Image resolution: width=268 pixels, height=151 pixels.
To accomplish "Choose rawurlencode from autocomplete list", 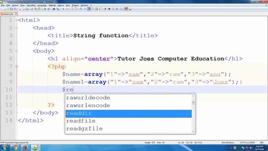I will 129,105.
